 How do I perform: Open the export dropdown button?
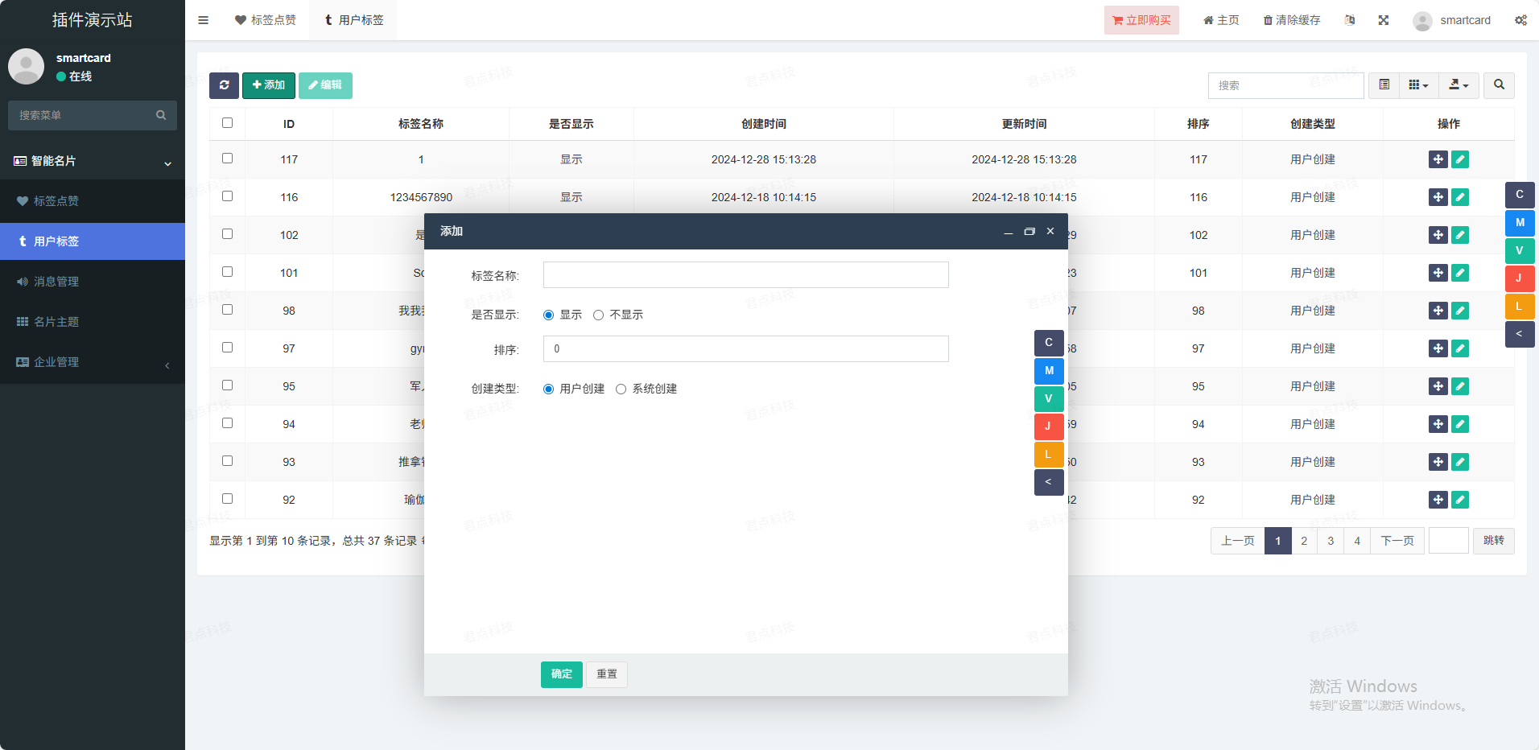(1459, 85)
